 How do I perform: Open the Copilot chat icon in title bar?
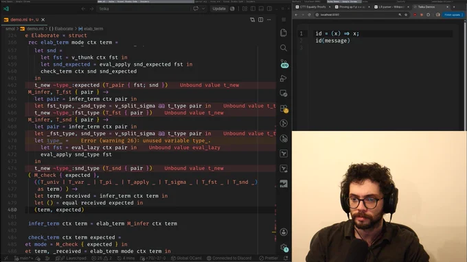point(196,9)
